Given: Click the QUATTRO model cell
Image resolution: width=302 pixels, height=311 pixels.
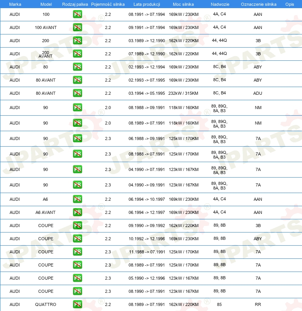Looking at the screenshot, I should point(46,304).
